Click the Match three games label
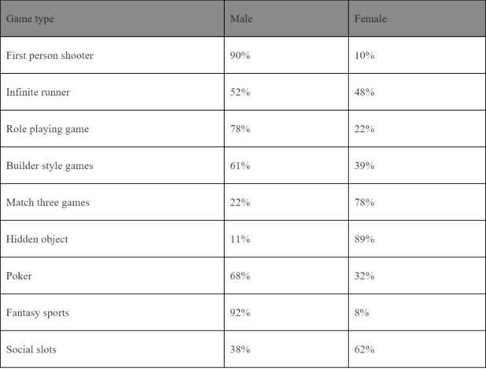486x369 pixels. pyautogui.click(x=48, y=202)
